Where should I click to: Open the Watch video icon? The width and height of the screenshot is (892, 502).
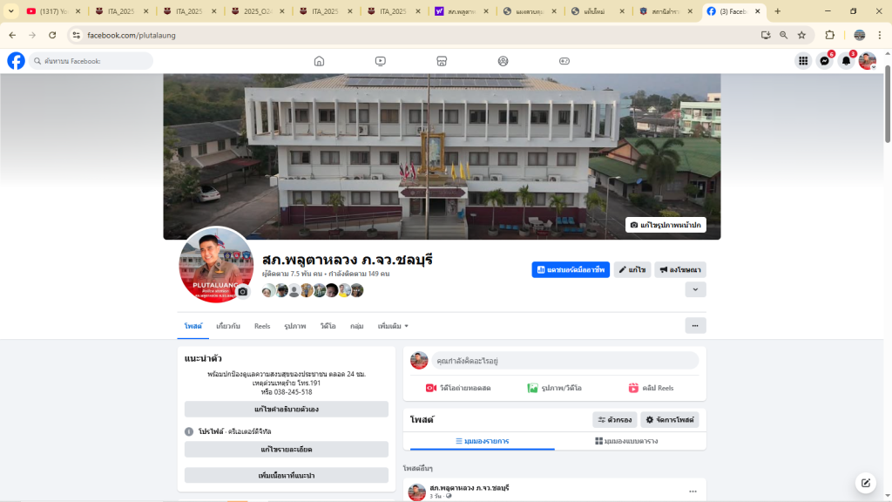tap(381, 61)
